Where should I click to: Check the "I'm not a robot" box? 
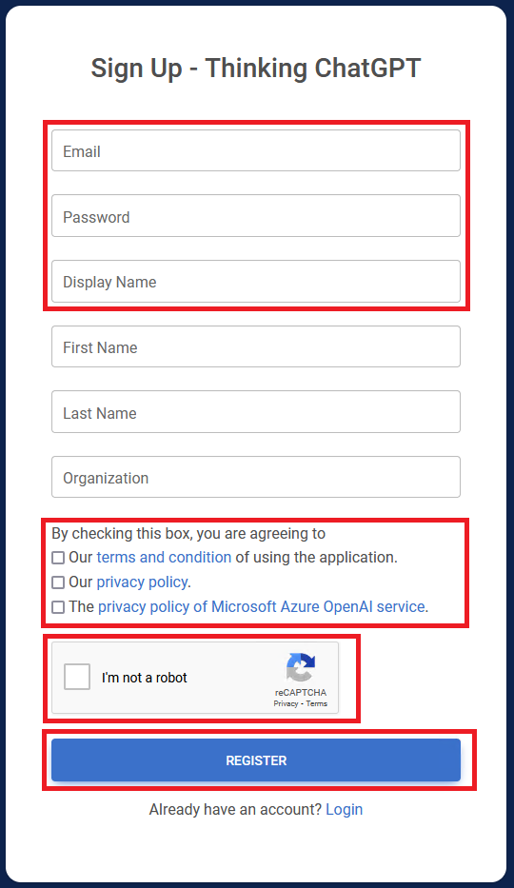click(77, 677)
